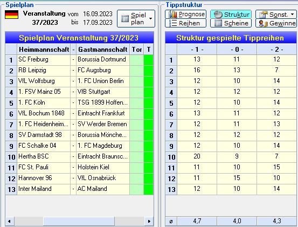Select FC St. Pauli cell
This screenshot has height=227, width=298.
tap(44, 168)
